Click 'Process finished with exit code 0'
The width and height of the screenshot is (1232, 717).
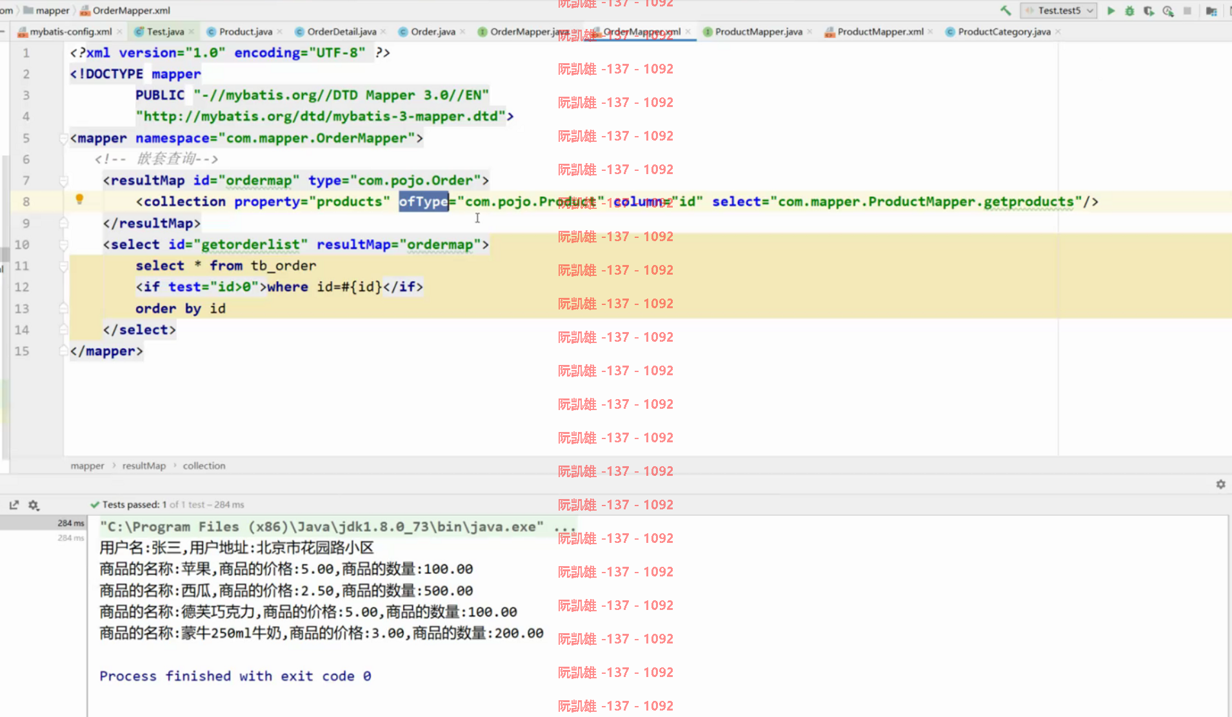235,676
